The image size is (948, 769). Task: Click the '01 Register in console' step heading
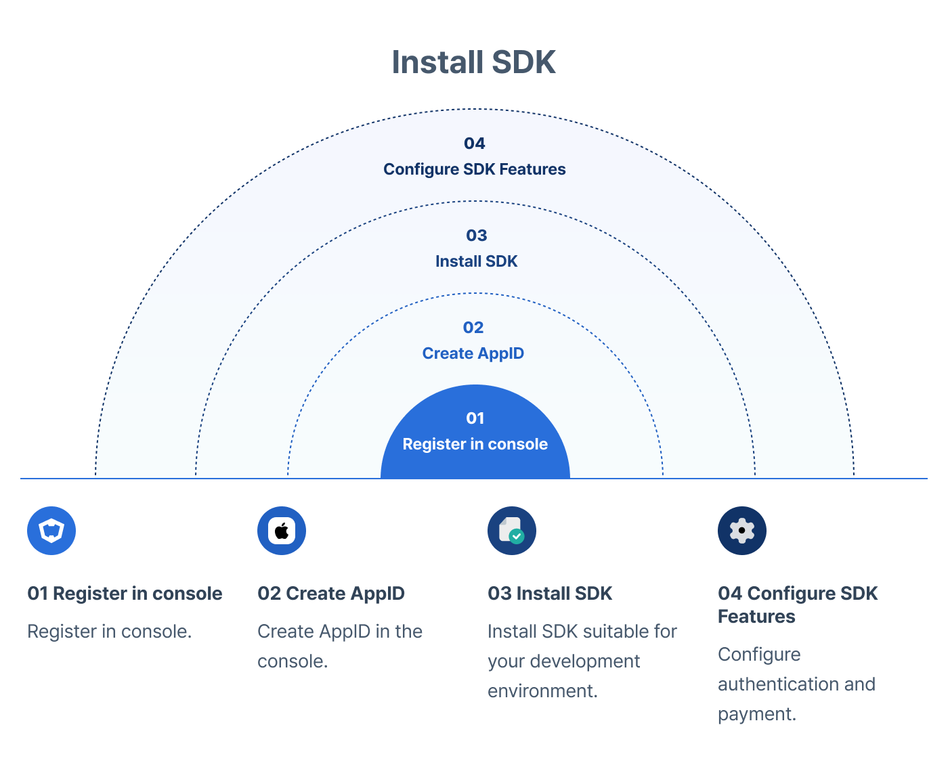coord(125,594)
